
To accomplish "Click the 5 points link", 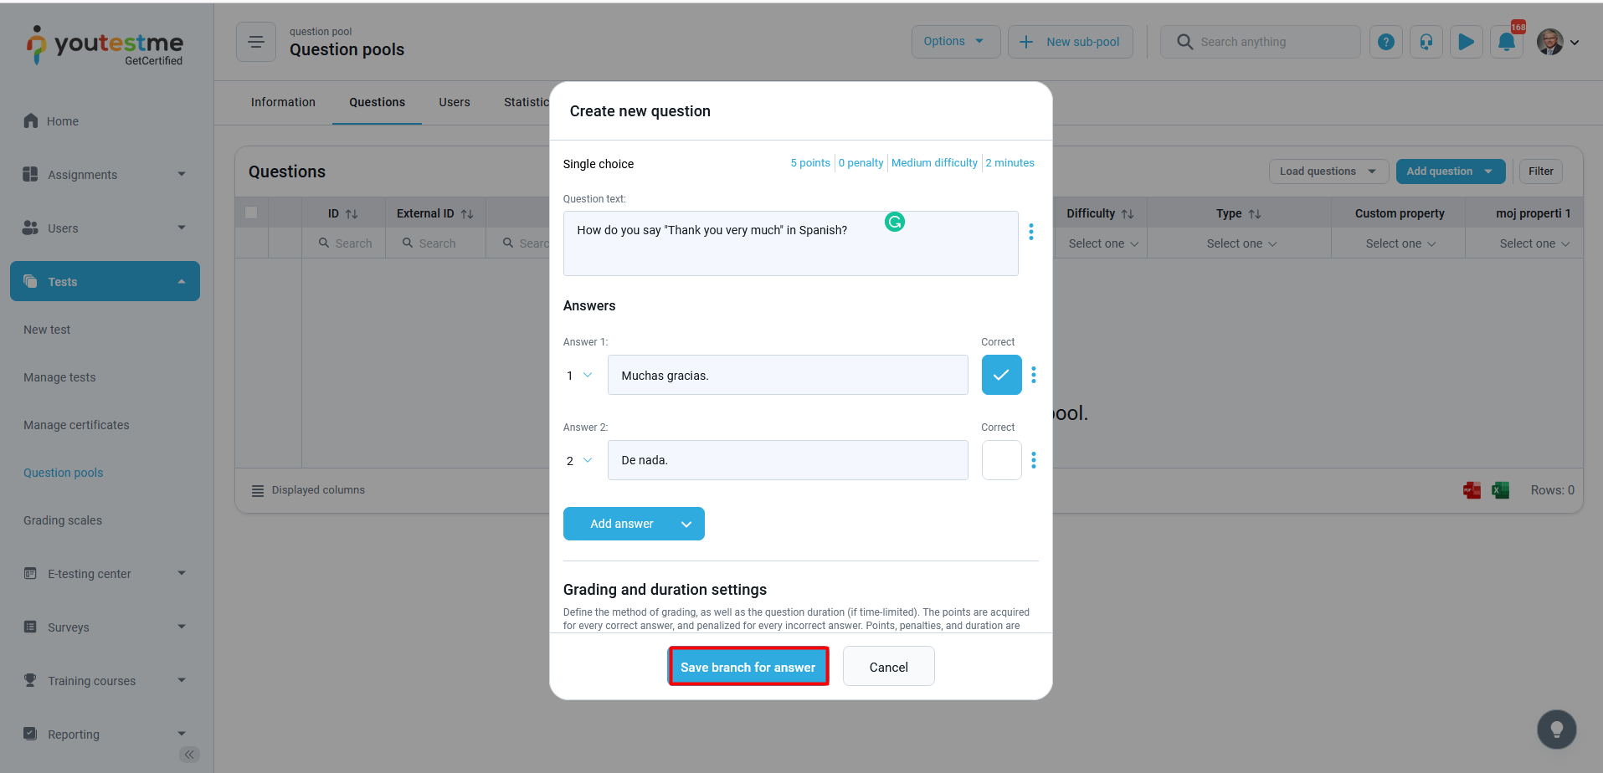I will click(810, 163).
